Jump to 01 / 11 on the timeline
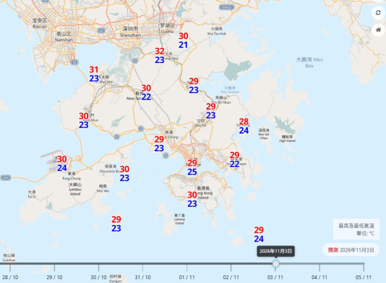The image size is (386, 283). pos(187,277)
